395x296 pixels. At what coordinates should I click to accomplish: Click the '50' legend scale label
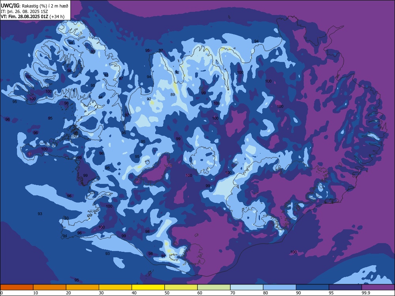click(167, 293)
